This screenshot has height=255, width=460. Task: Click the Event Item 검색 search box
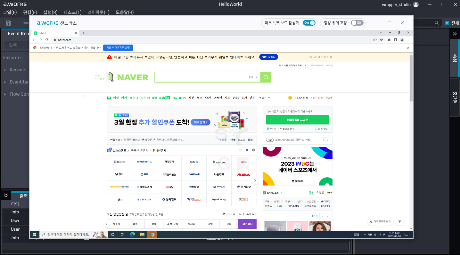[x=17, y=45]
